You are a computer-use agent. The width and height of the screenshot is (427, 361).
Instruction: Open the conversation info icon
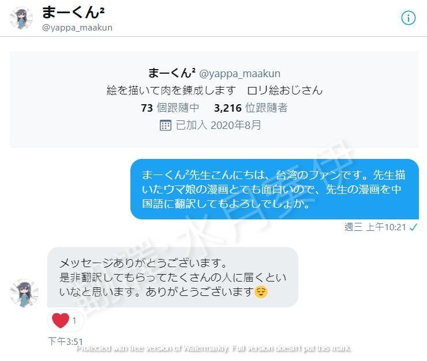pyautogui.click(x=408, y=18)
